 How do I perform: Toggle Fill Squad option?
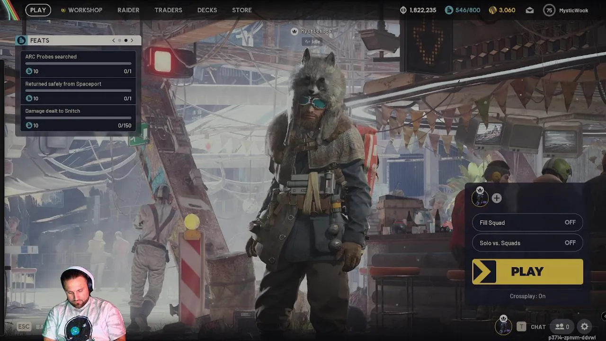coord(527,223)
